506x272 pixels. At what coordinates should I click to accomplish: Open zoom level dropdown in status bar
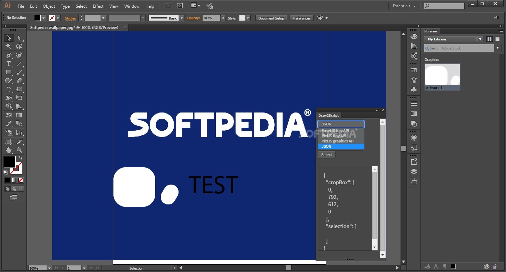49,268
